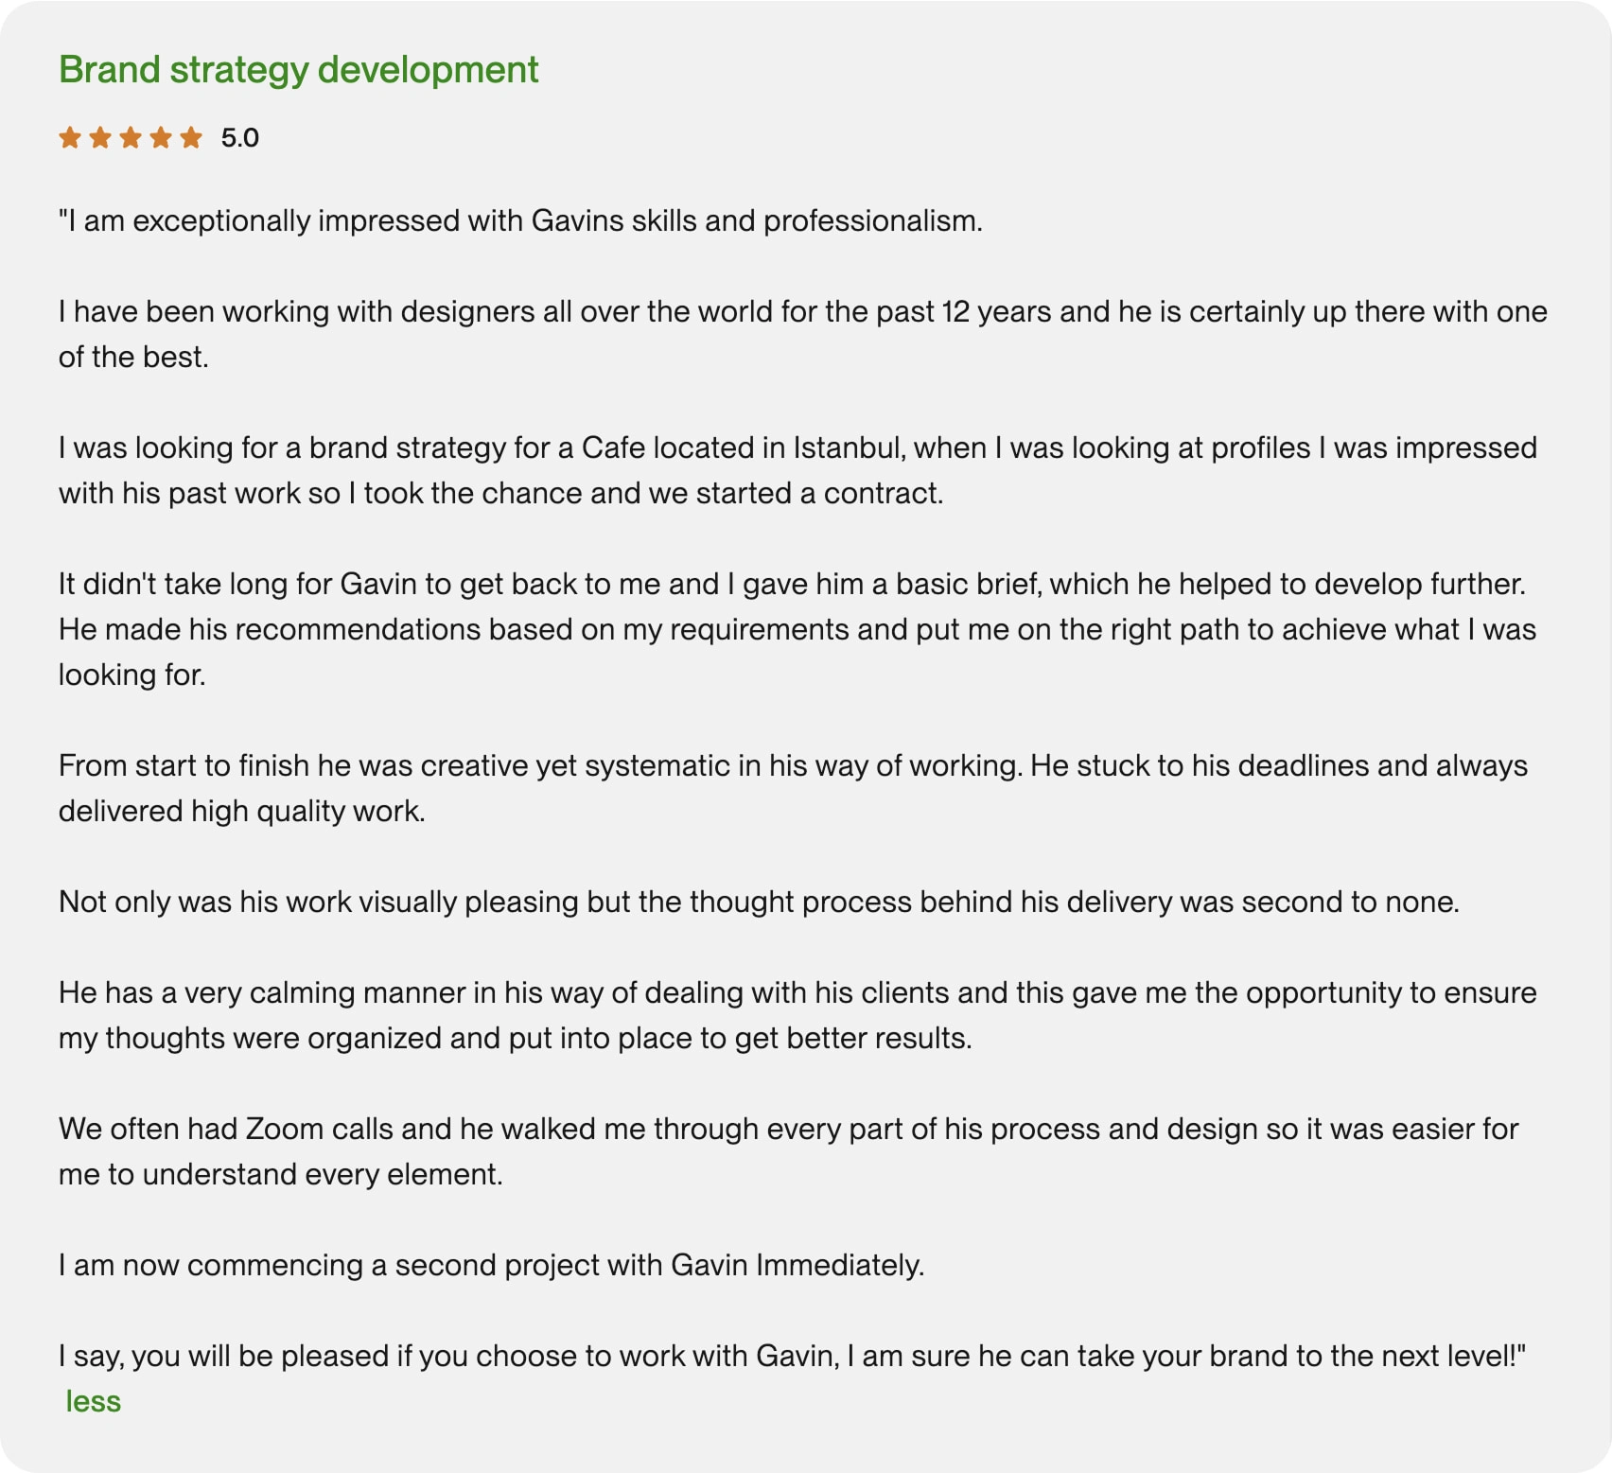This screenshot has height=1473, width=1612.
Task: Click the fourth orange rating star
Action: point(161,138)
